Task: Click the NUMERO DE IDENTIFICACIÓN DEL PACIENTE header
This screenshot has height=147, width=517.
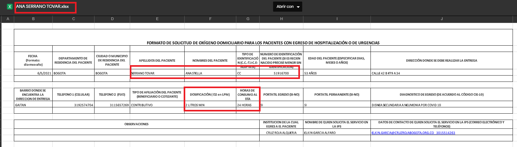Action: pos(281,60)
